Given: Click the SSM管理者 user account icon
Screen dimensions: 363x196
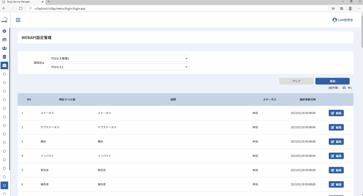Looking at the screenshot, I should 335,20.
